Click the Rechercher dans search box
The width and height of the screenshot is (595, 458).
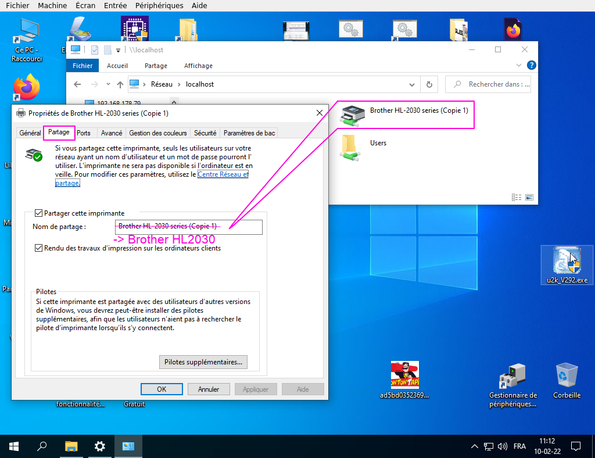pos(488,84)
